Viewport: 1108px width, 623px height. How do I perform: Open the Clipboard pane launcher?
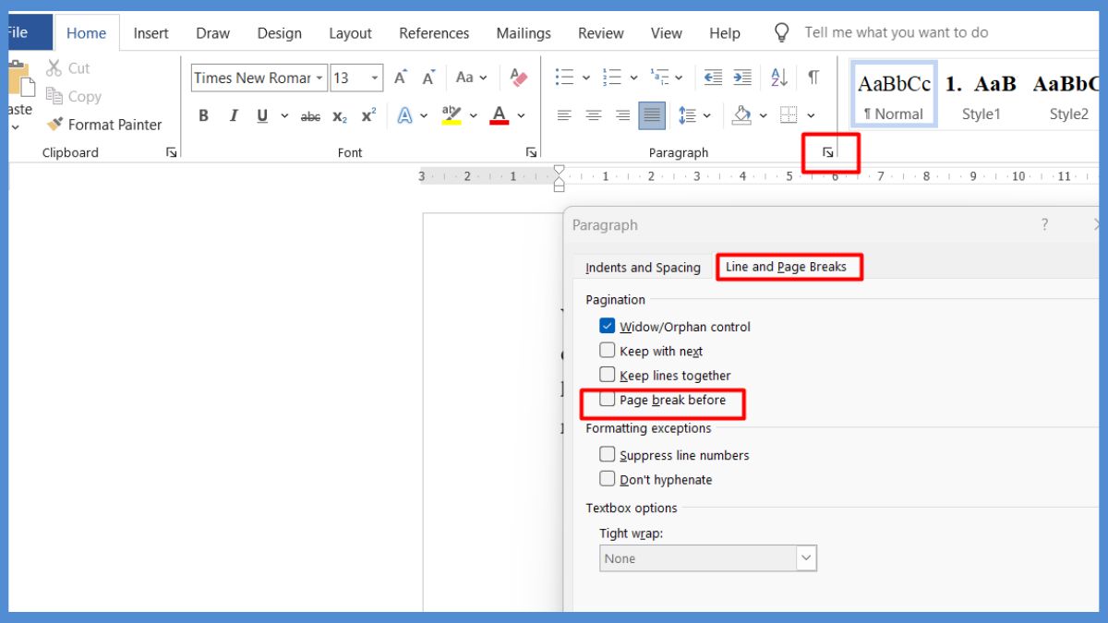tap(172, 152)
